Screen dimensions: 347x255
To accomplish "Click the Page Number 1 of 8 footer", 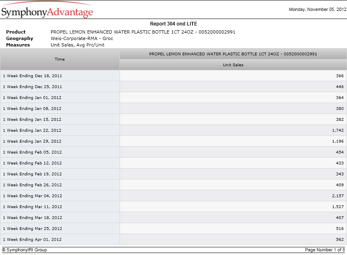I will pos(325,250).
